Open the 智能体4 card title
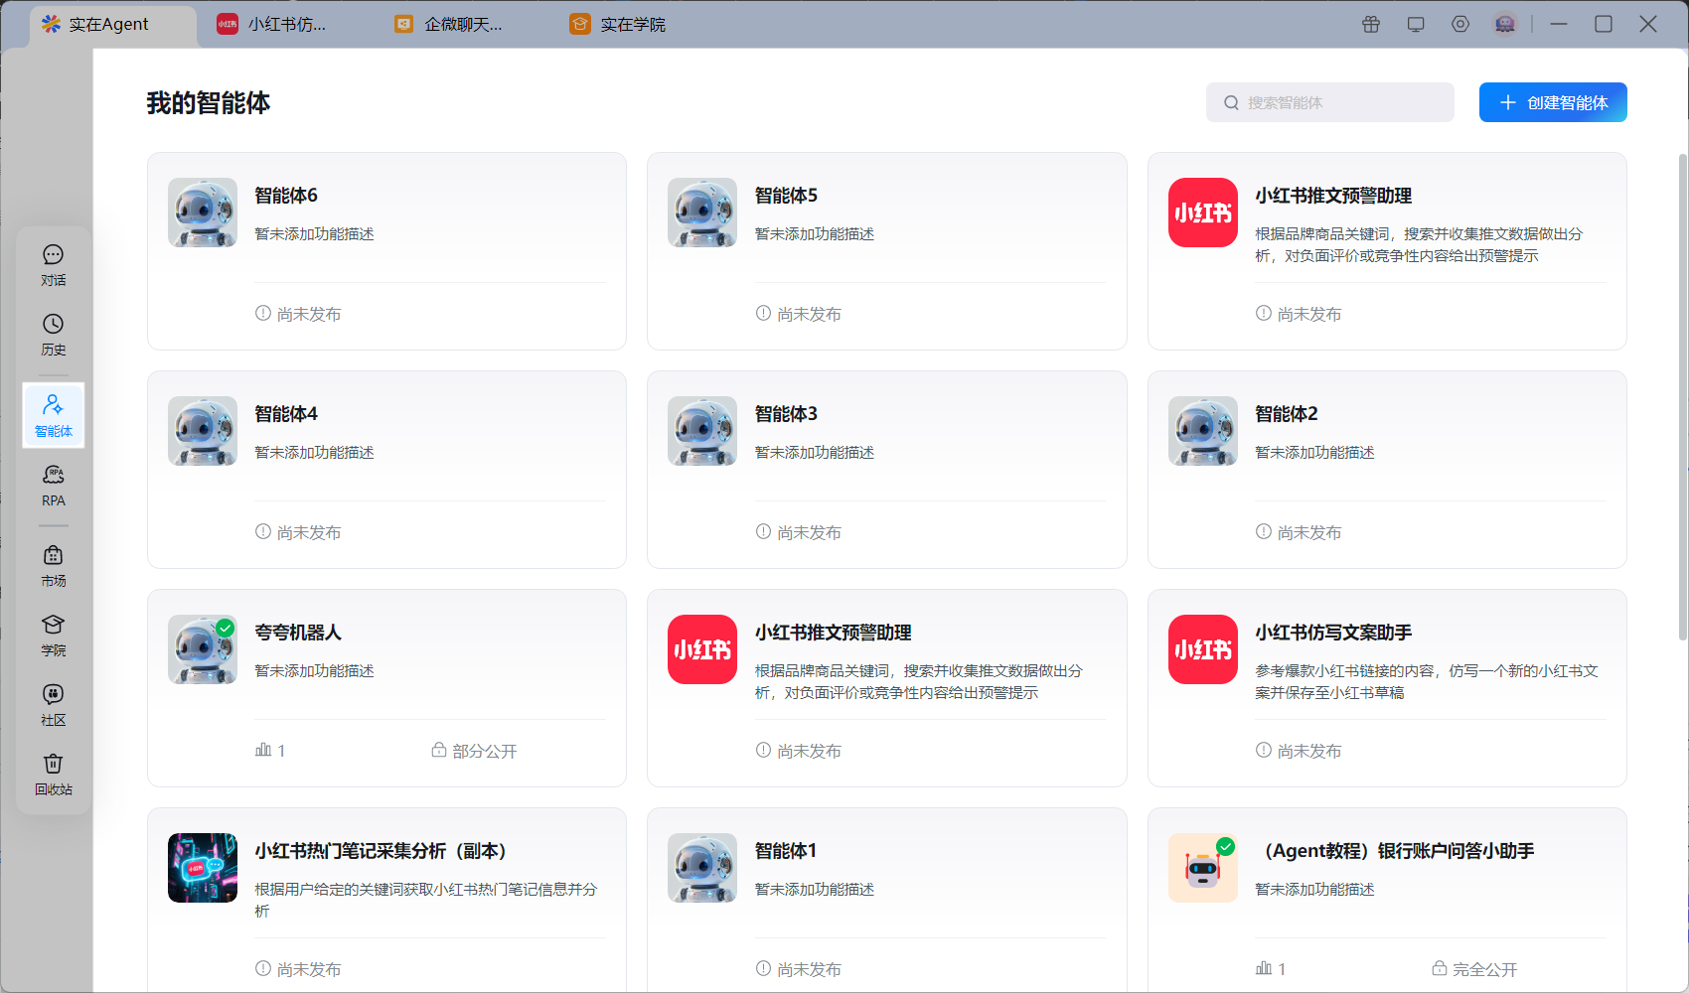The width and height of the screenshot is (1689, 993). pyautogui.click(x=286, y=414)
